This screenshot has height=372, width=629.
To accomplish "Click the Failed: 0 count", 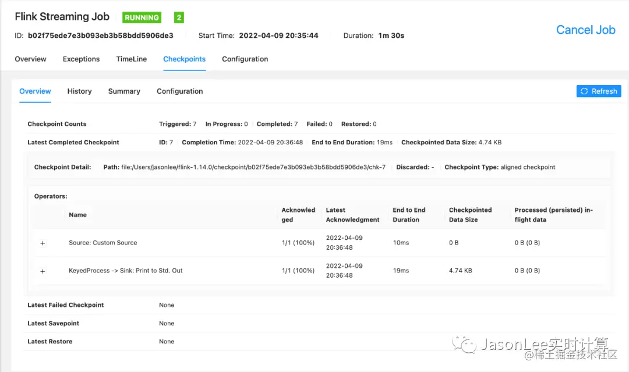I will (319, 124).
